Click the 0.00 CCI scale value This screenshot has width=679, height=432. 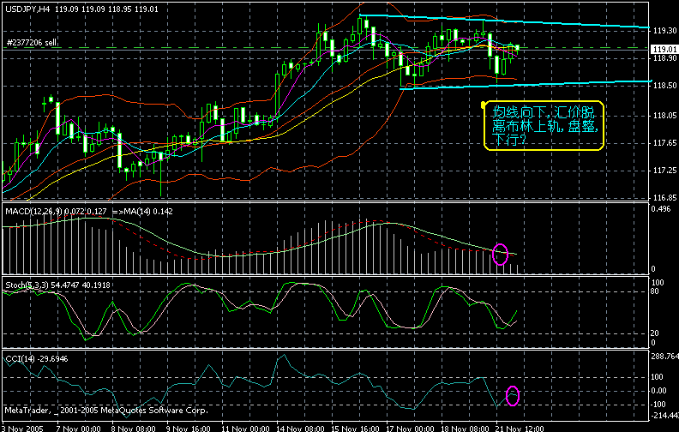tap(658, 391)
